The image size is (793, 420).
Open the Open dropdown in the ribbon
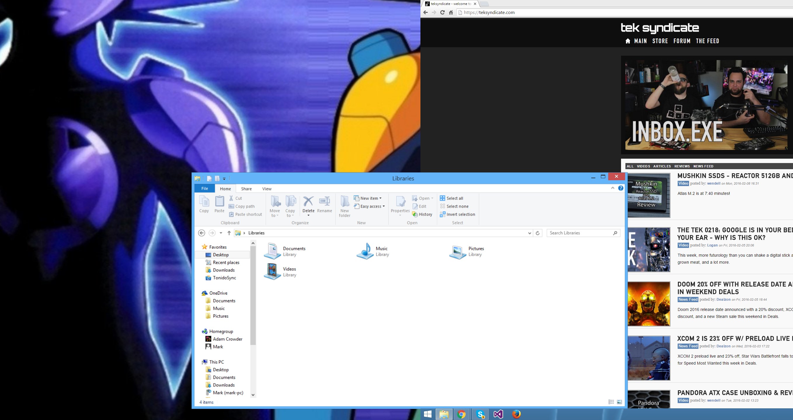(x=423, y=198)
